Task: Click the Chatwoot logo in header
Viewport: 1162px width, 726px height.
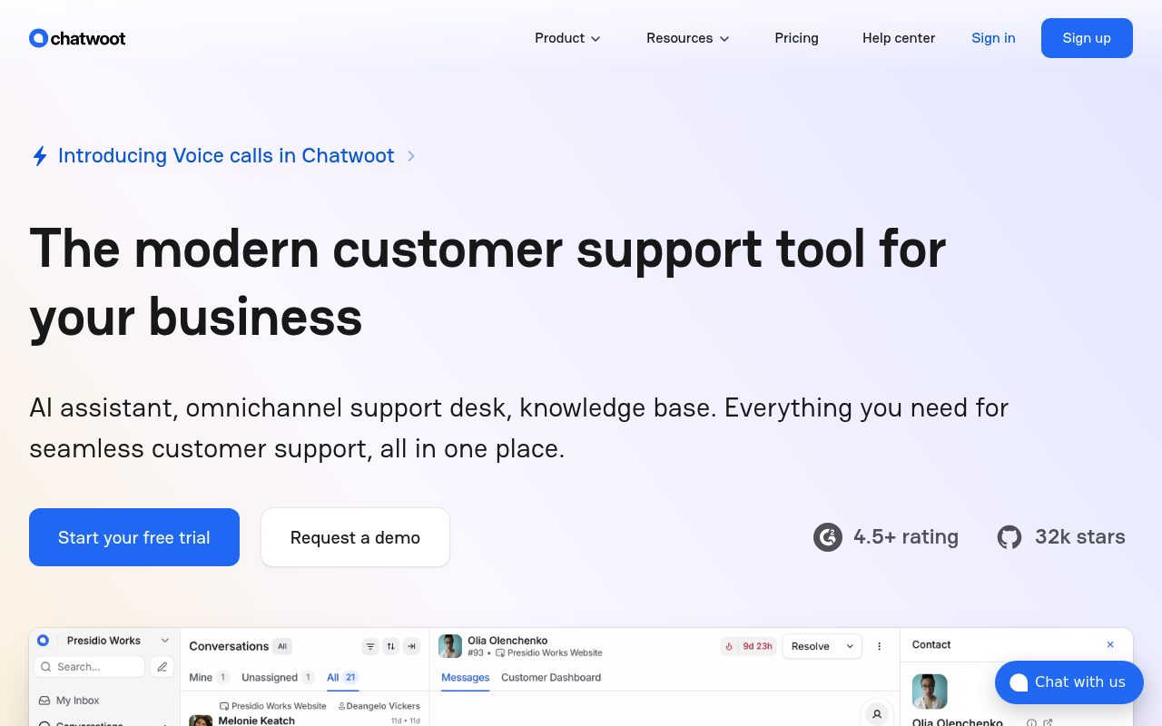Action: [x=77, y=38]
